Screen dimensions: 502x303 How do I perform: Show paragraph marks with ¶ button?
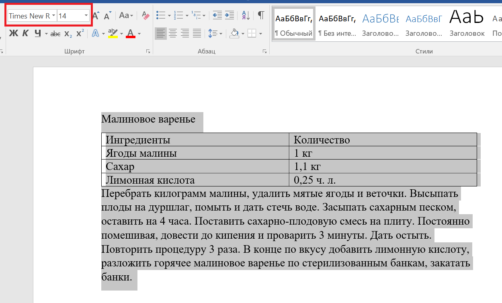tap(261, 16)
